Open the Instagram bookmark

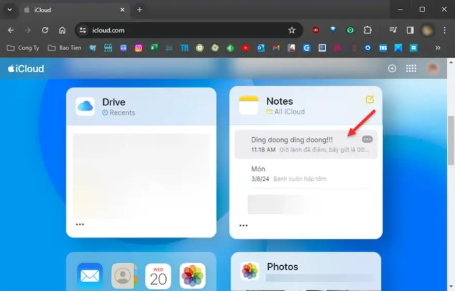(x=139, y=48)
